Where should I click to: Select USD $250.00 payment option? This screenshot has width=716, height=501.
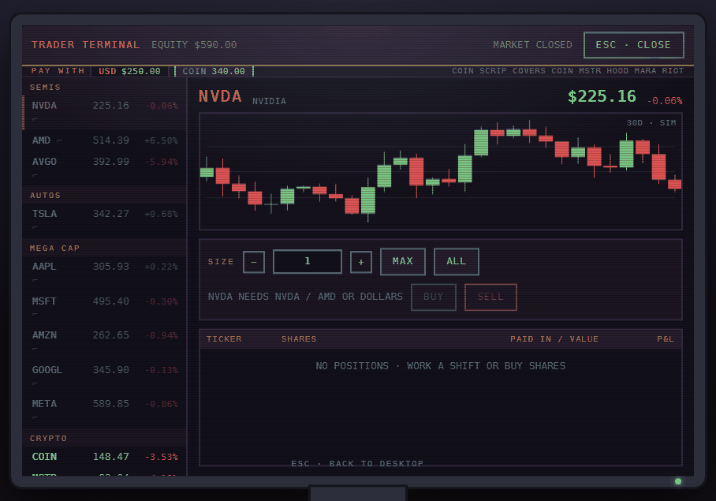[129, 71]
